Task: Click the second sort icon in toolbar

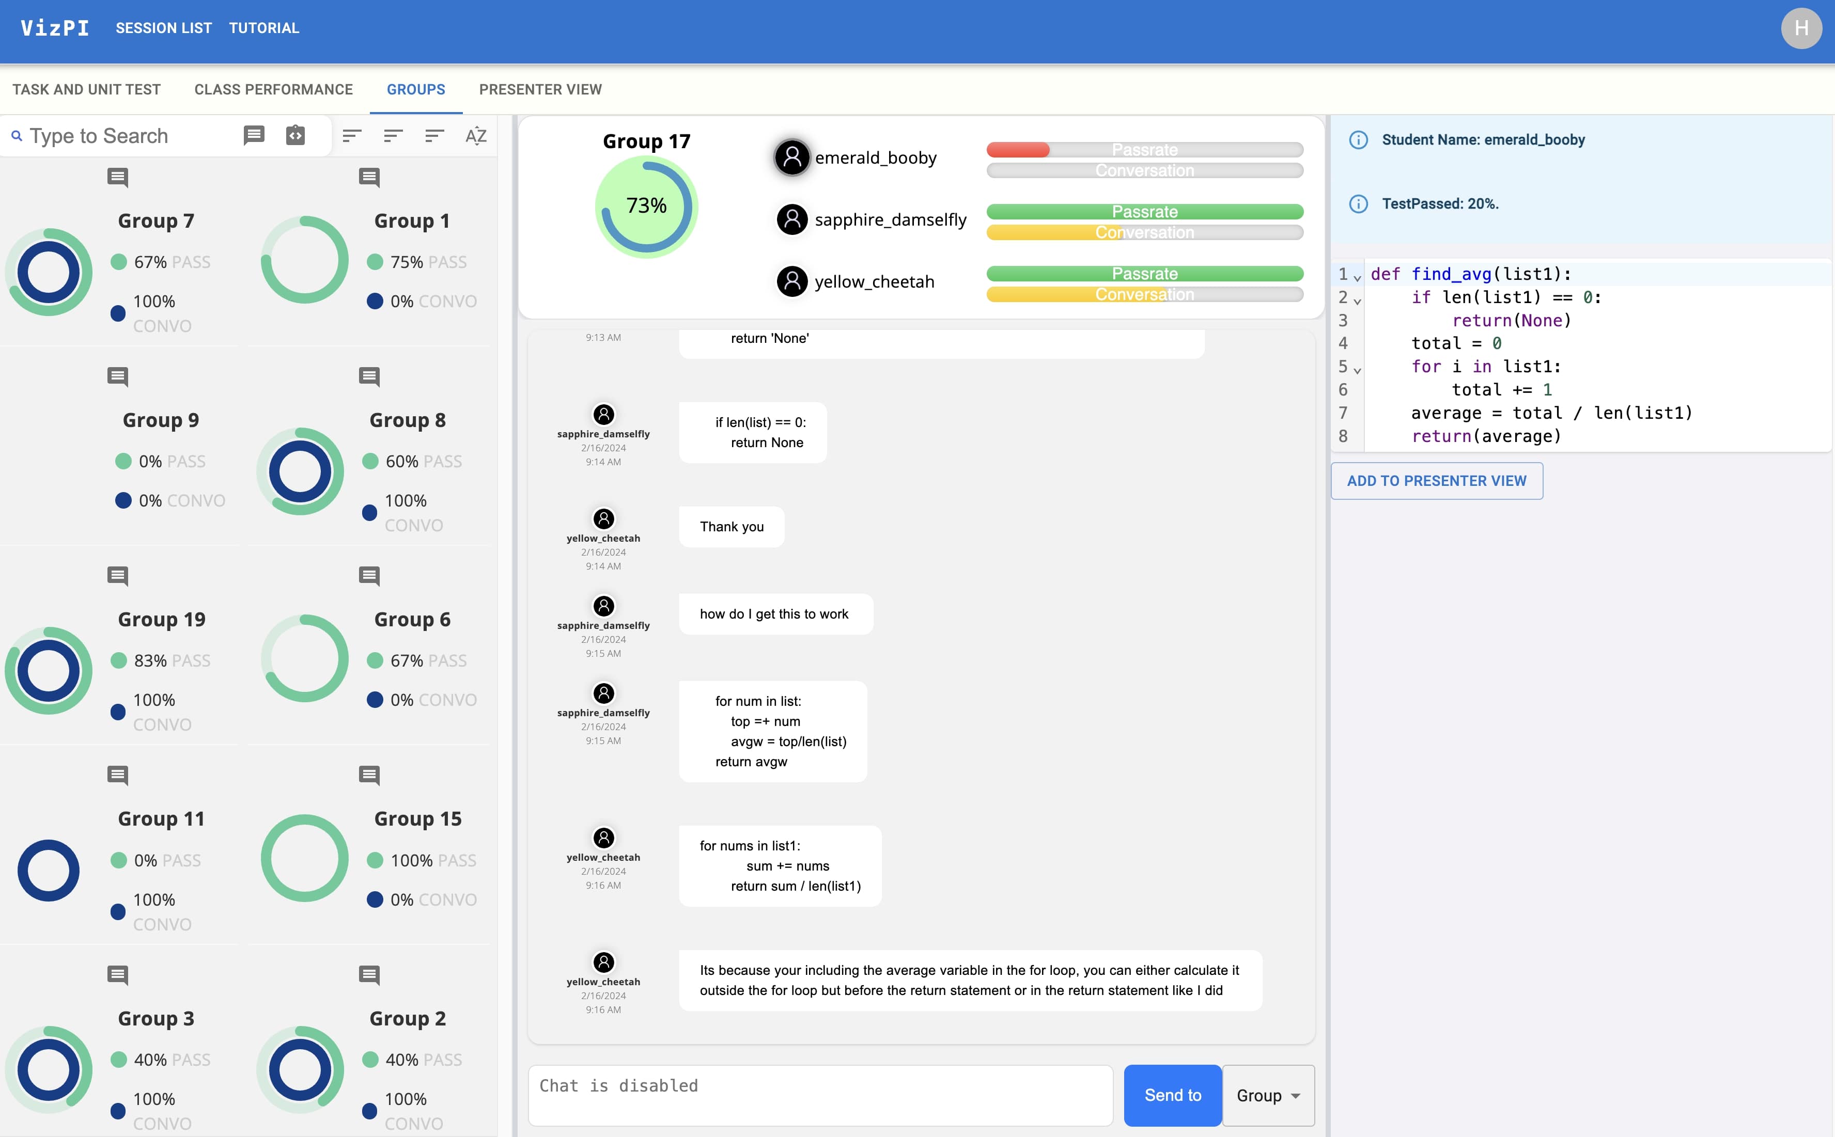Action: (x=394, y=136)
